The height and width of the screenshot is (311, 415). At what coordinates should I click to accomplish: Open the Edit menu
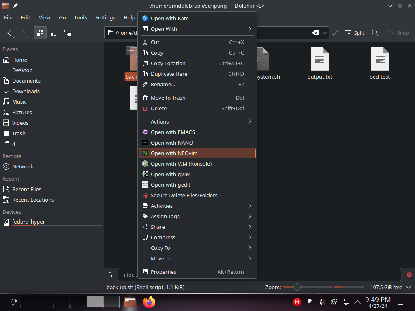pos(26,17)
